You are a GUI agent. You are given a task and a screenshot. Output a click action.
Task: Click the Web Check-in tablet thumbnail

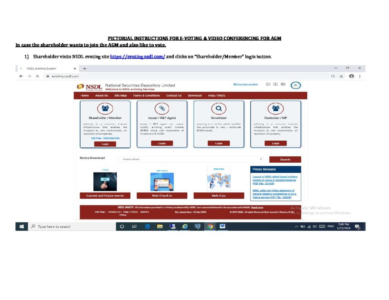[162, 182]
